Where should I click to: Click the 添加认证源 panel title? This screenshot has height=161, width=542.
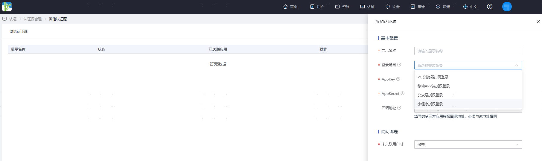[x=386, y=22]
